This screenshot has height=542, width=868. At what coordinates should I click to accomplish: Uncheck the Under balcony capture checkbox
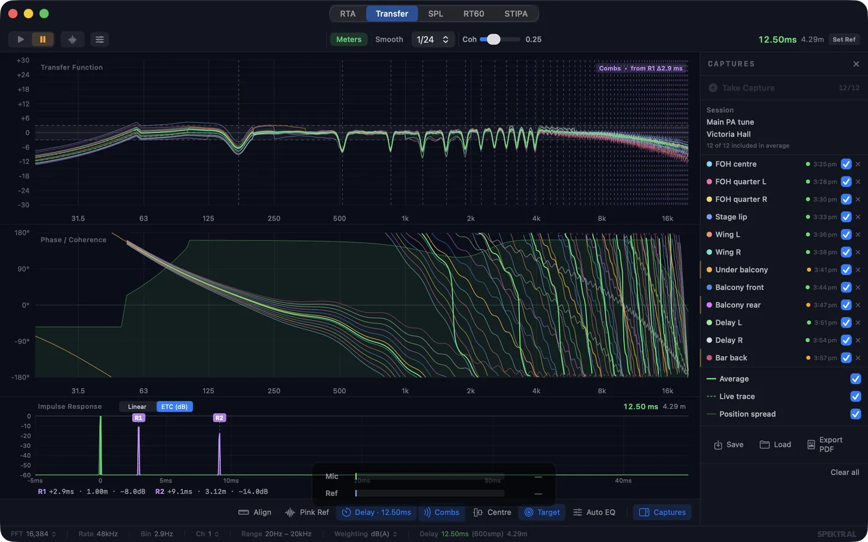click(846, 269)
